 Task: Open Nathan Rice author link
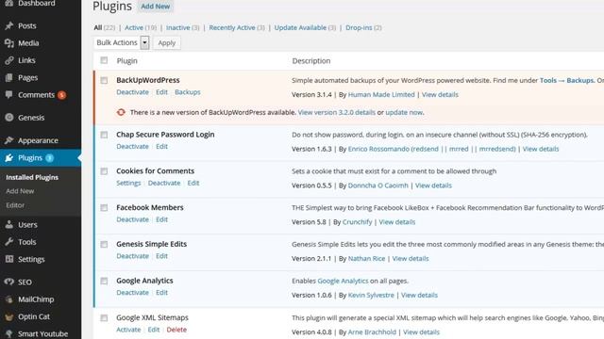(x=366, y=259)
